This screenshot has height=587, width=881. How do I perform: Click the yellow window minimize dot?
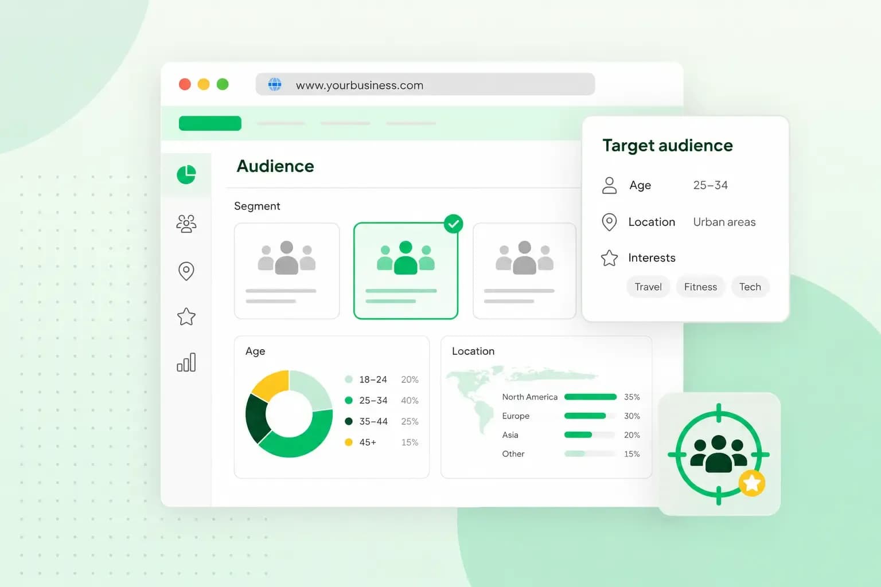coord(204,84)
